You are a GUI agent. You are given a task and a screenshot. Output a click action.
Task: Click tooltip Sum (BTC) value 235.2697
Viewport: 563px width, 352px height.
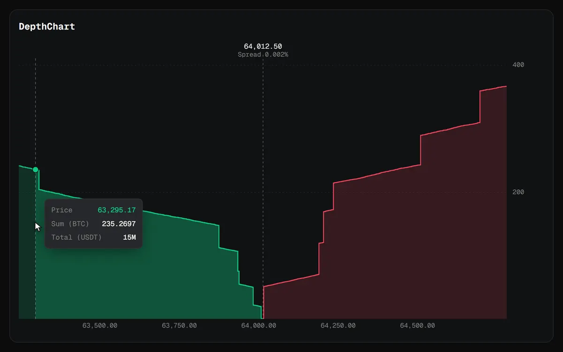tap(119, 224)
